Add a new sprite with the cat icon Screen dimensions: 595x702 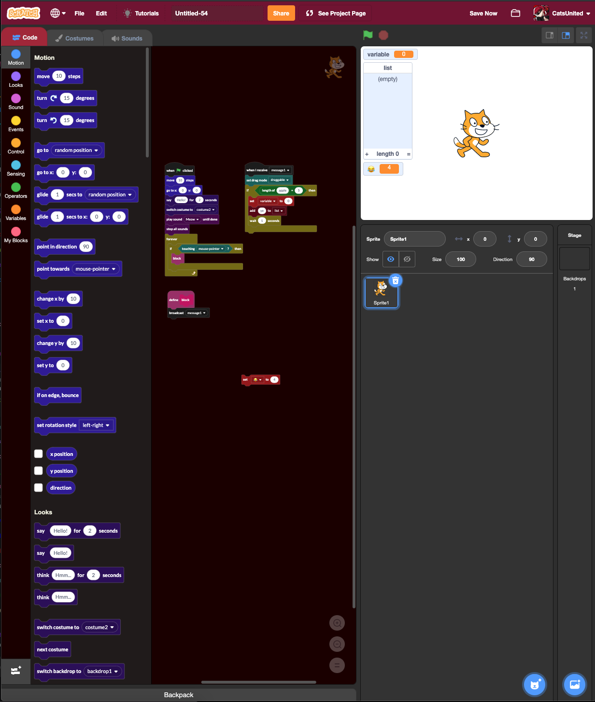(534, 684)
